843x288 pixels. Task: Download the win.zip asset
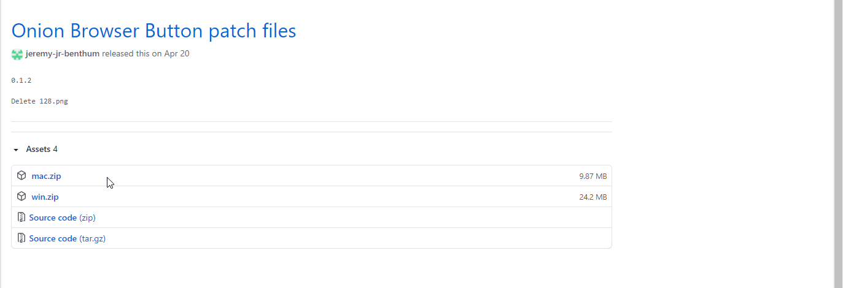45,197
